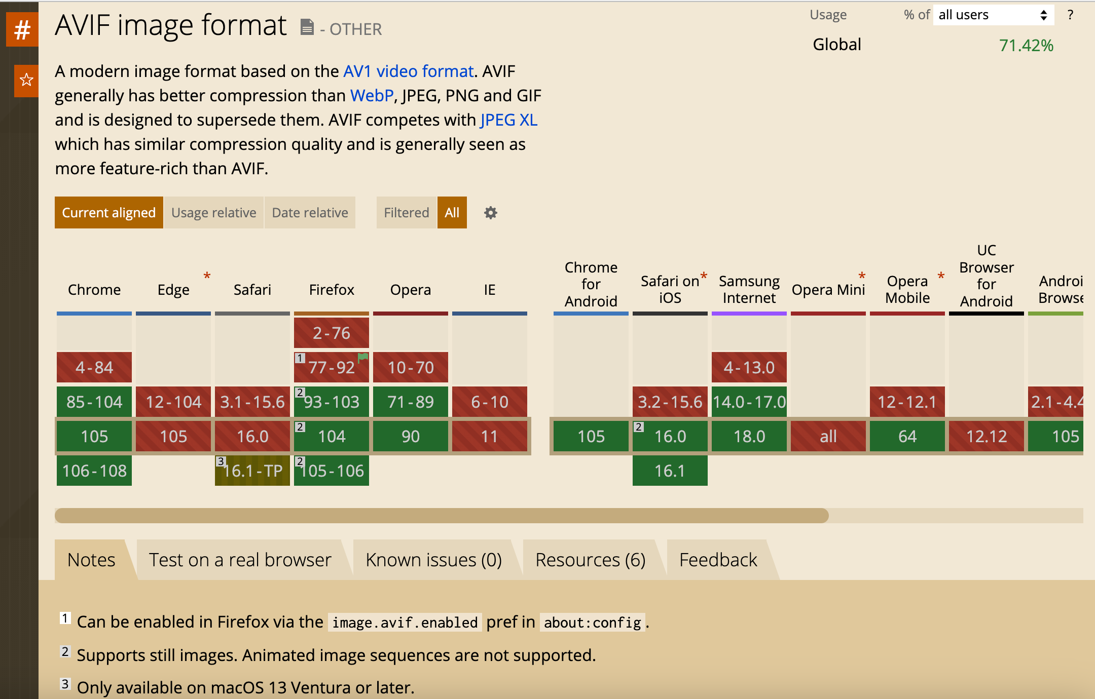Click the question mark help icon
Screen dimensions: 1095x699
(x=1070, y=15)
